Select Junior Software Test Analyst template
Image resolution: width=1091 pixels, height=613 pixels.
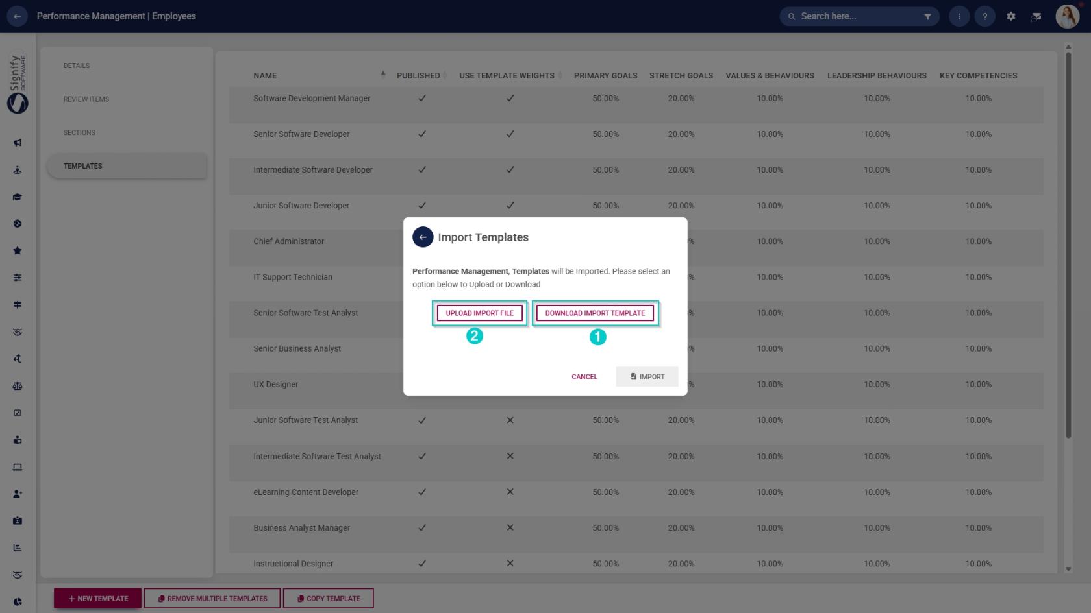(306, 420)
